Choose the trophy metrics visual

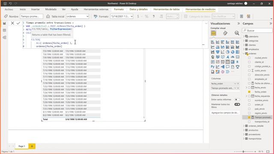point(238,67)
